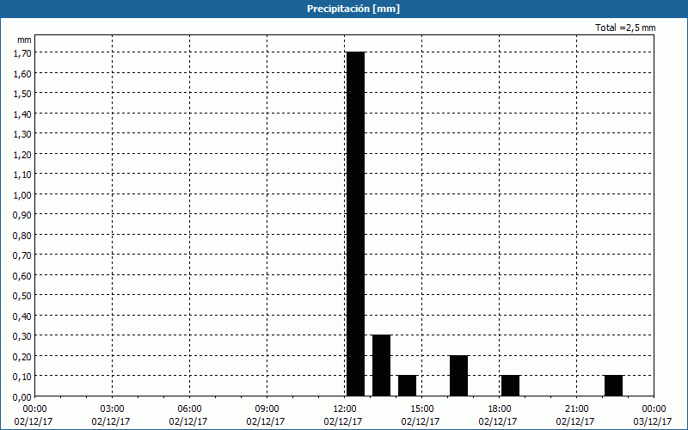Select the 0,30 mm precipitation bar
Screen dimensions: 688x430
(381, 365)
